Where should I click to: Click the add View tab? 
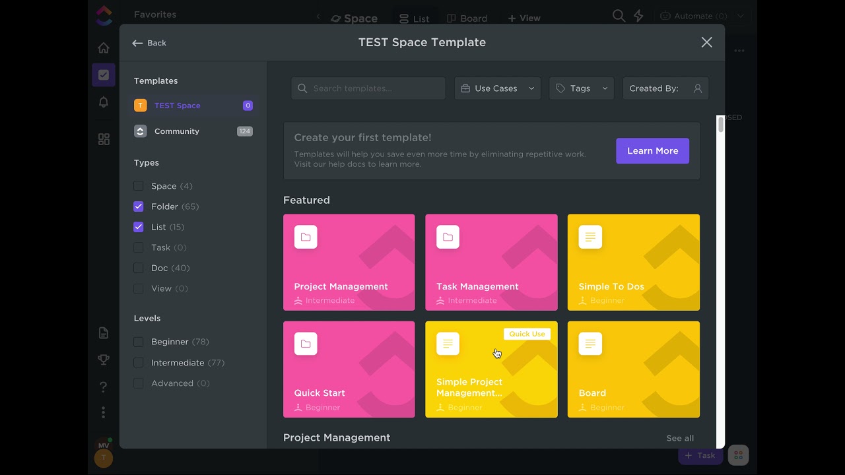[x=524, y=18]
